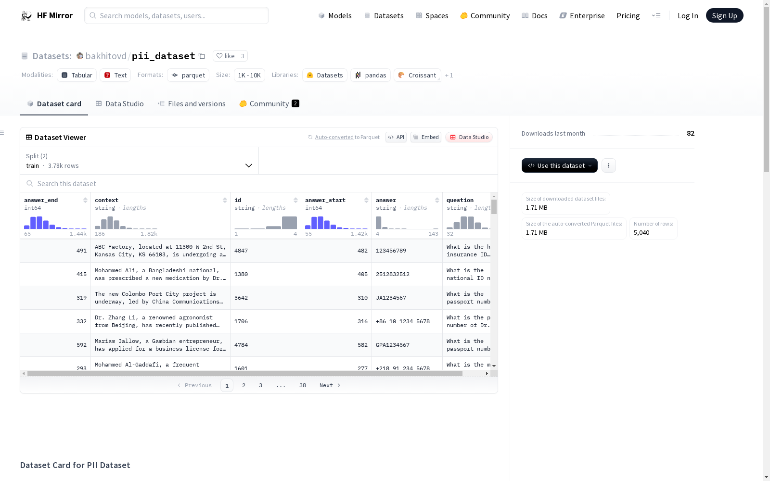This screenshot has height=481, width=770.
Task: Click the vertical scrollbar thumb of the data table
Action: pyautogui.click(x=494, y=207)
